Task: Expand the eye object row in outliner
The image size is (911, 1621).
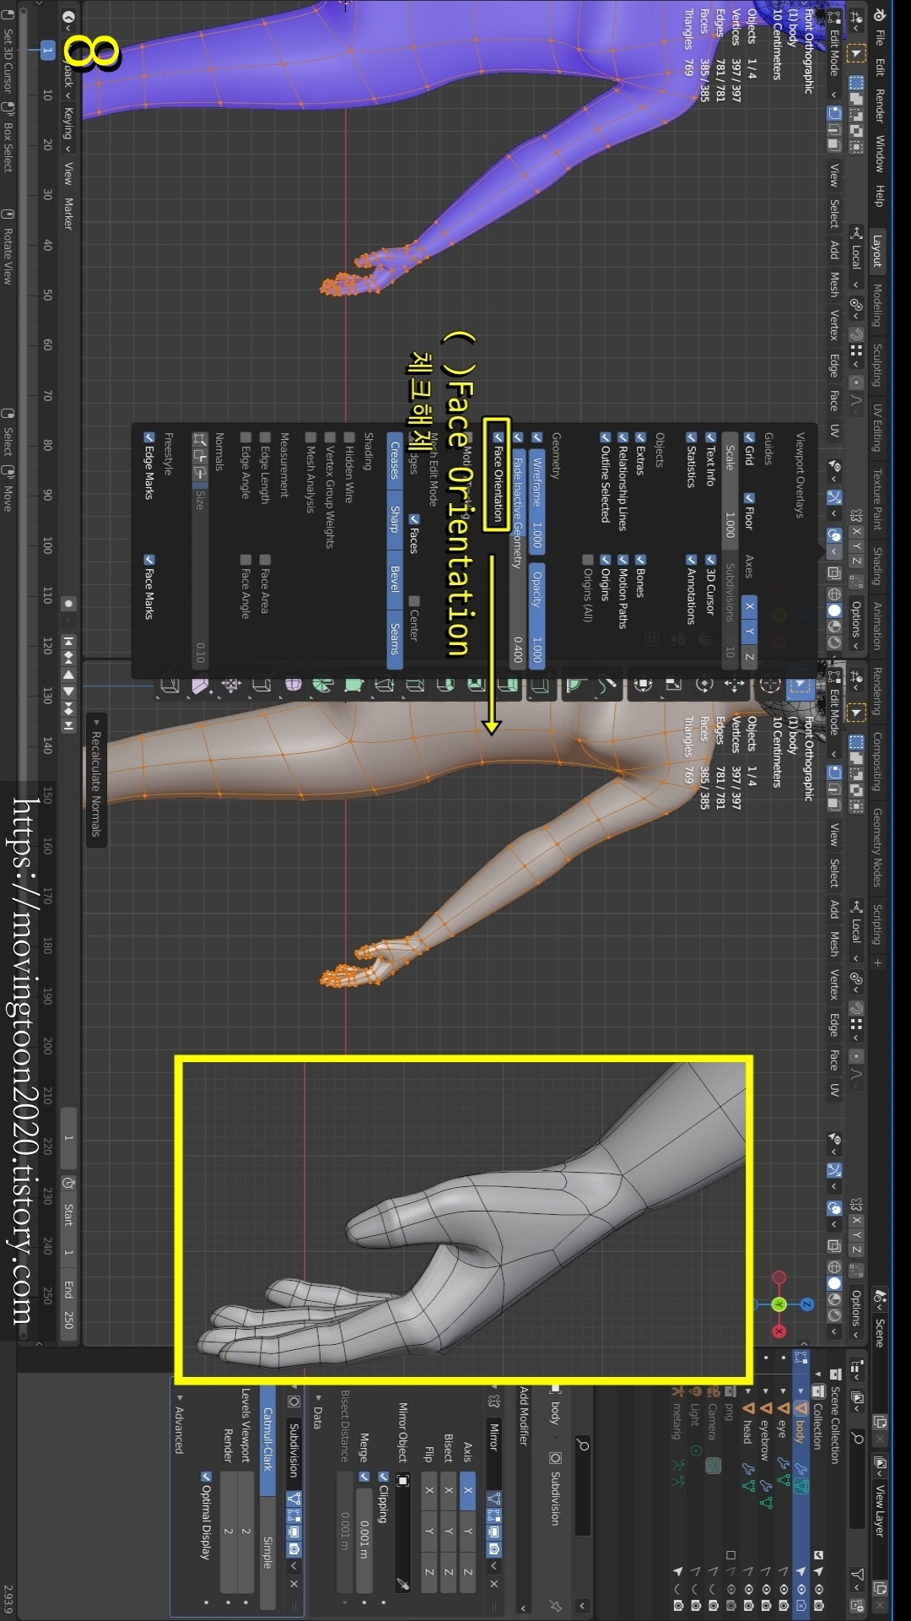Action: [x=783, y=1391]
